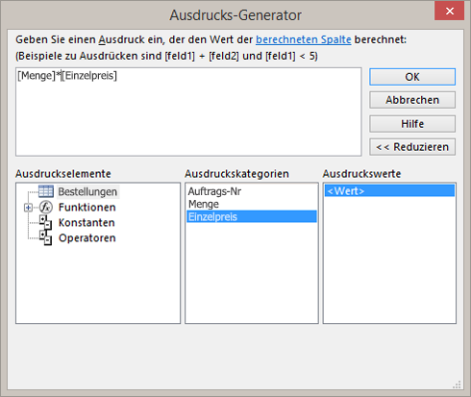Click inside the expression text box

[188, 112]
